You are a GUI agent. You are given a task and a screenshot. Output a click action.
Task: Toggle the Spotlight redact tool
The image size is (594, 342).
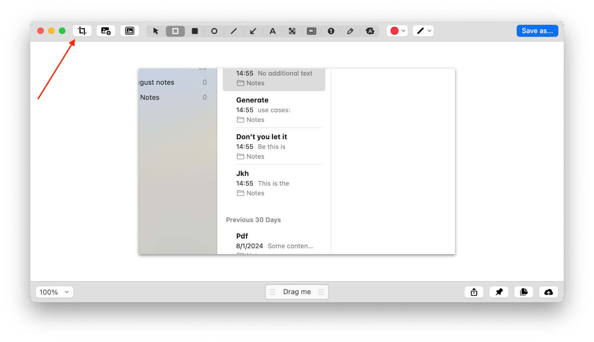pyautogui.click(x=311, y=31)
